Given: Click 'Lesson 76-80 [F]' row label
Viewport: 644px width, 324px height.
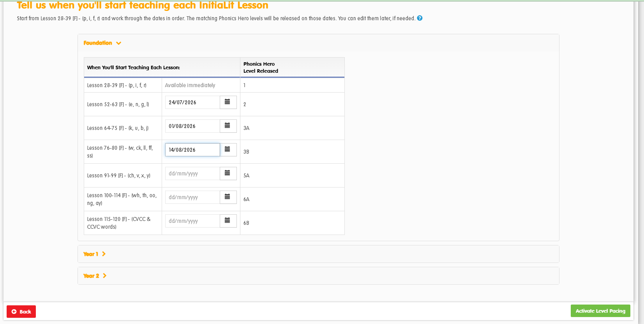Looking at the screenshot, I should (x=120, y=152).
